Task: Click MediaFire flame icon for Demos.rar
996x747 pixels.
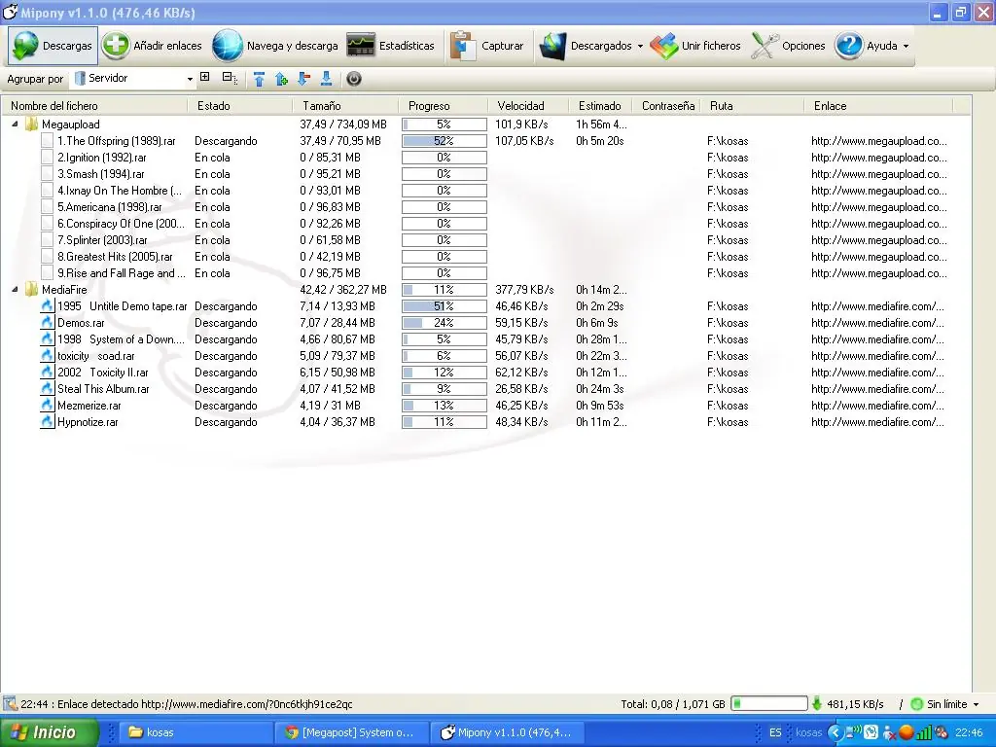Action: (x=47, y=323)
